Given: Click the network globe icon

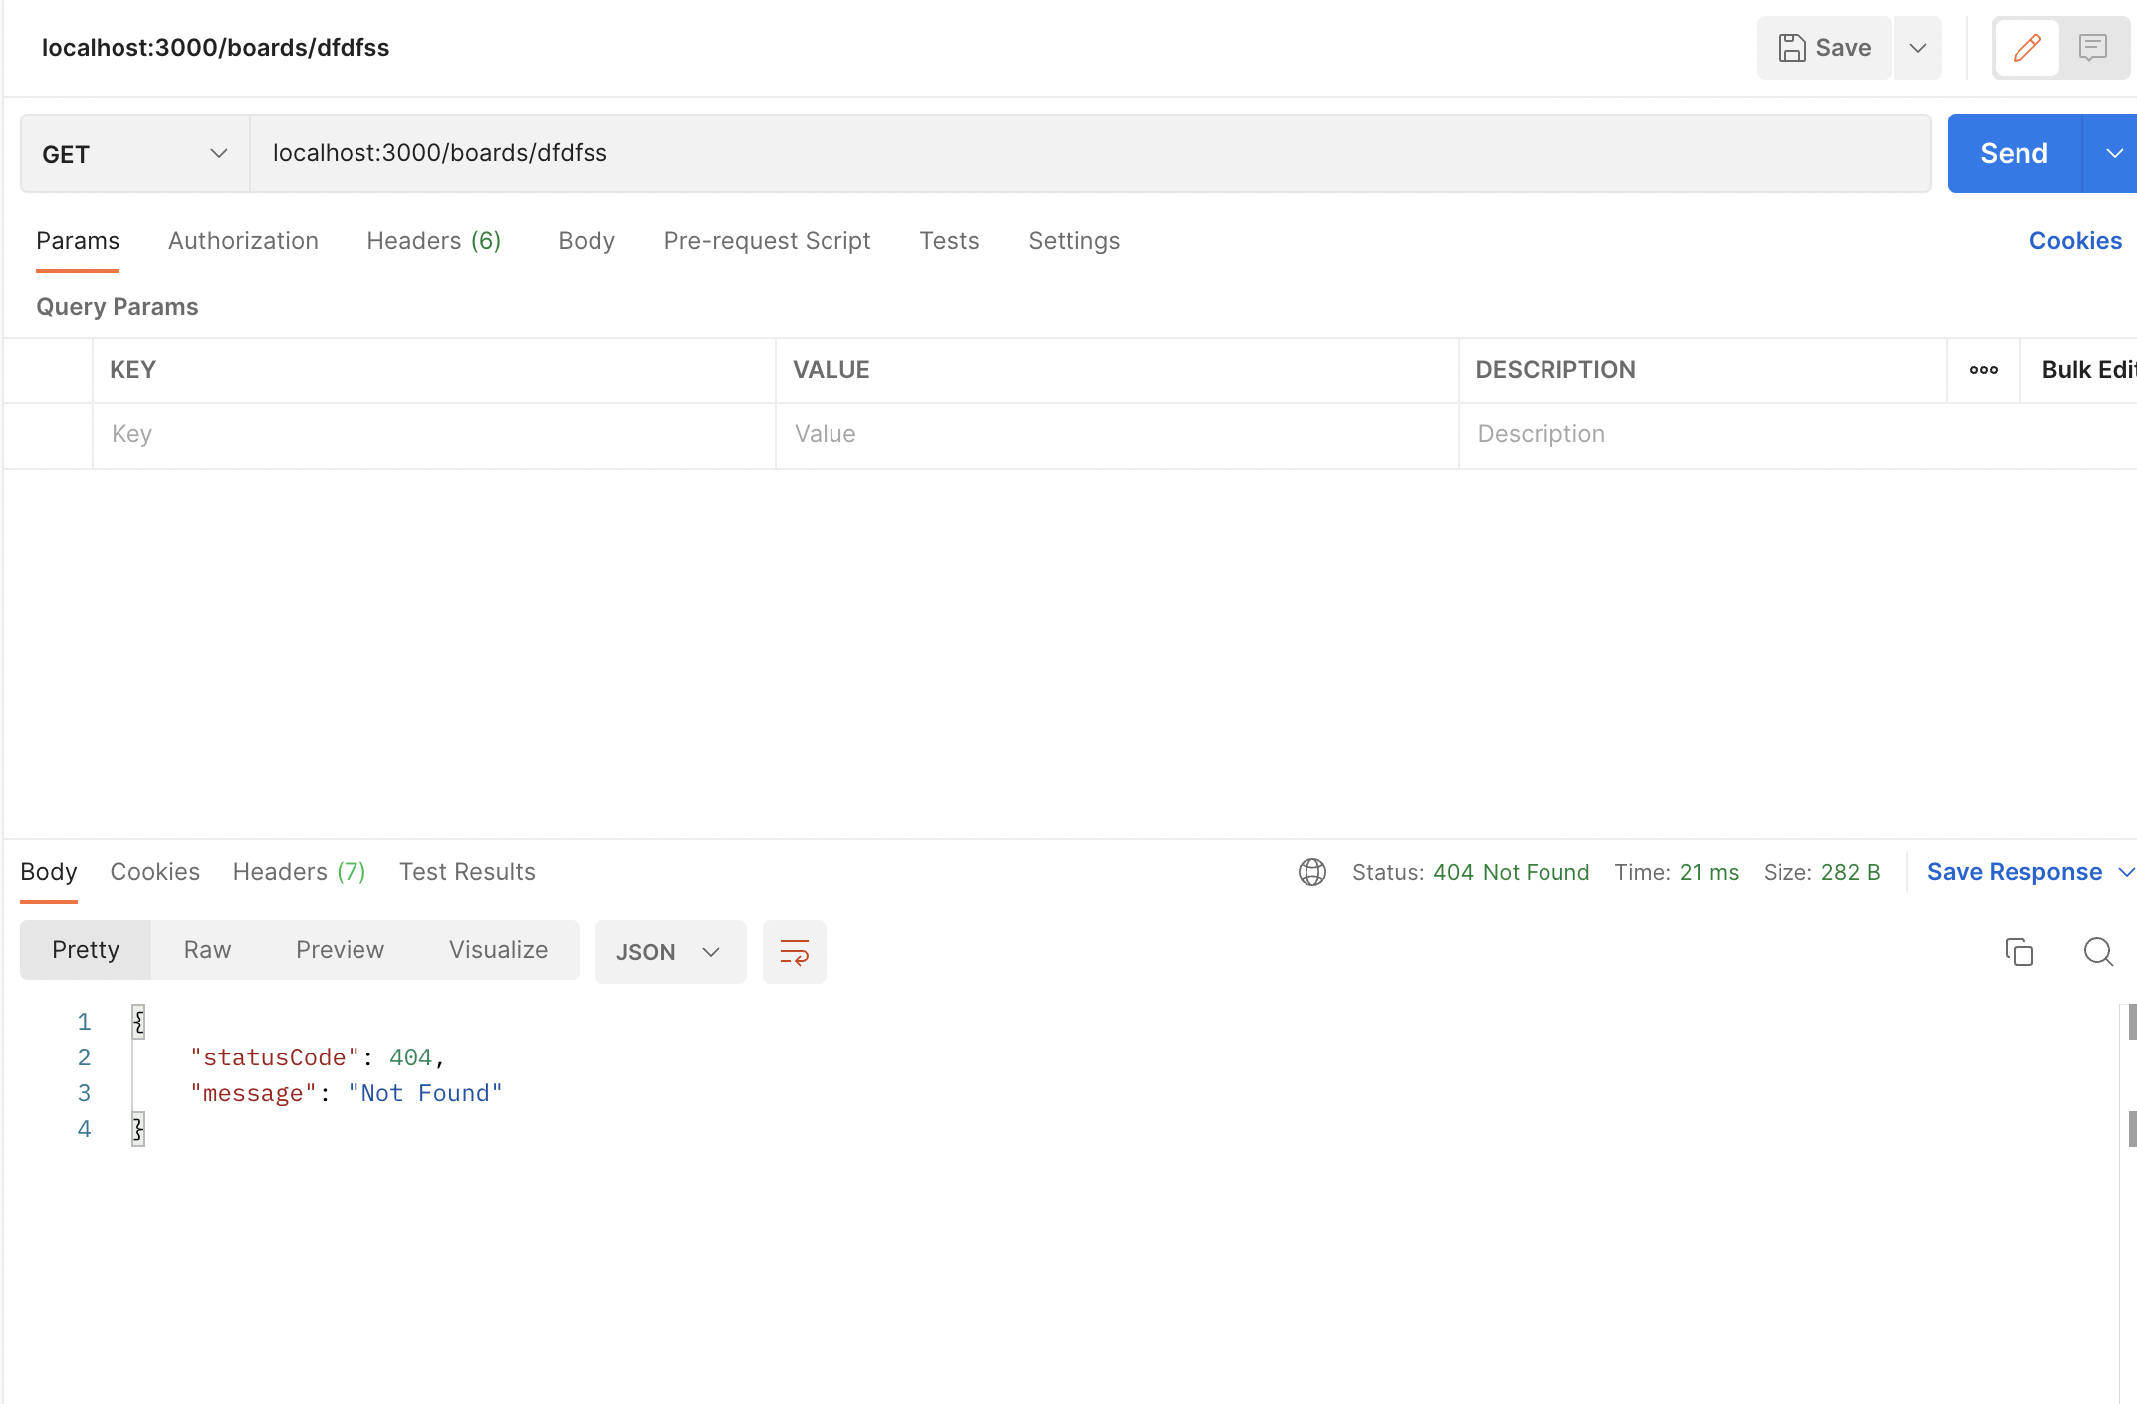Looking at the screenshot, I should (x=1311, y=872).
